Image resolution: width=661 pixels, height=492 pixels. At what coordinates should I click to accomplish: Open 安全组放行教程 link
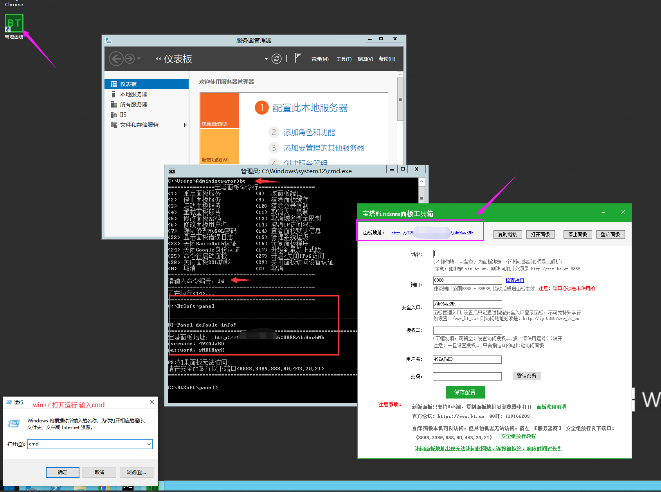(x=518, y=436)
